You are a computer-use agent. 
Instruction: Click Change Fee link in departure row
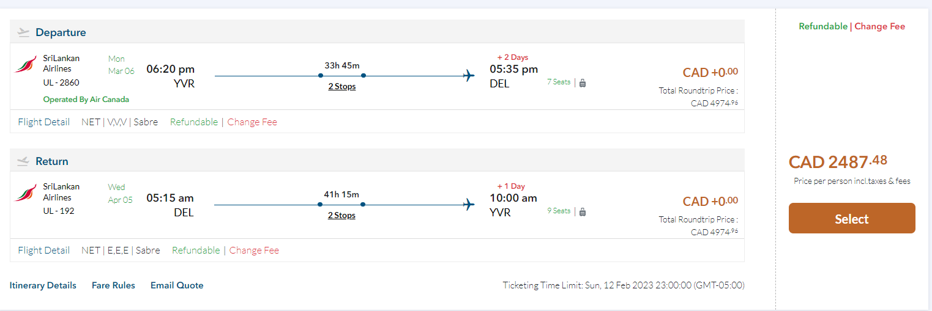pyautogui.click(x=252, y=122)
